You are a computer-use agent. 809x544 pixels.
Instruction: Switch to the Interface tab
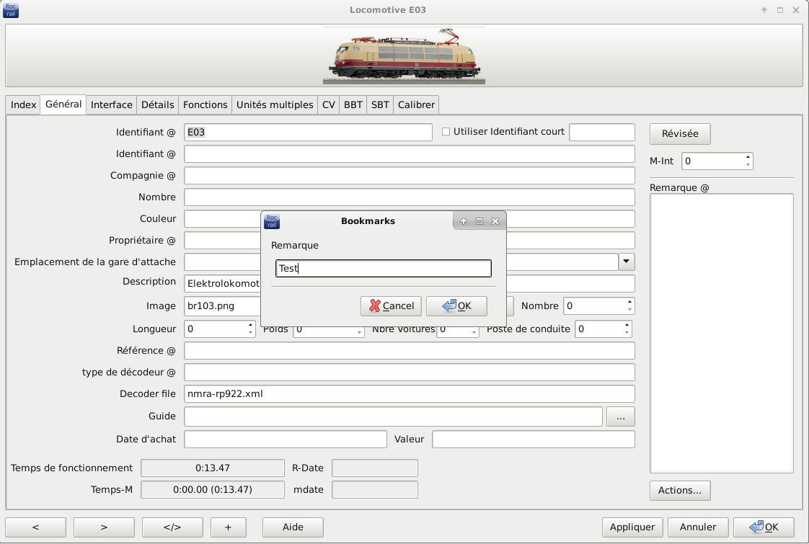(111, 104)
